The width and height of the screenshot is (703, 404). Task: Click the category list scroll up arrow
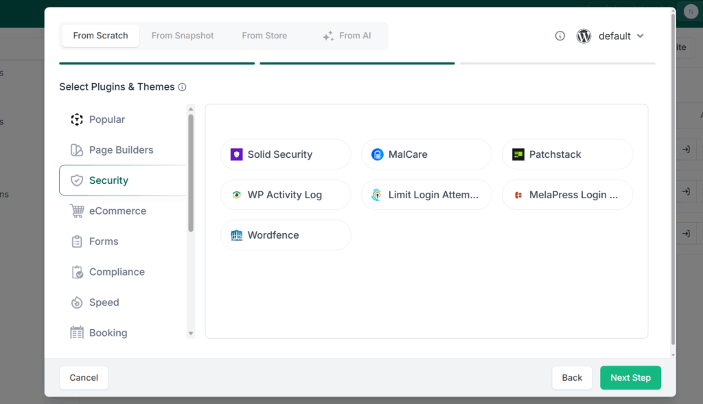click(191, 109)
